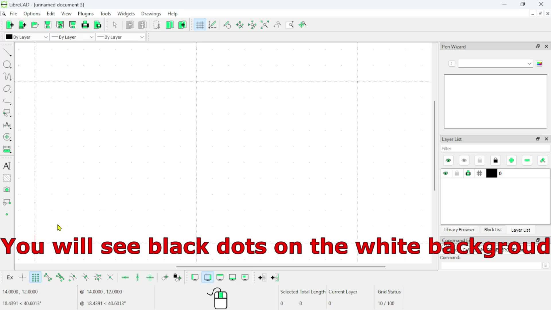Select the Circle tool
This screenshot has height=310, width=551.
pos(7,65)
